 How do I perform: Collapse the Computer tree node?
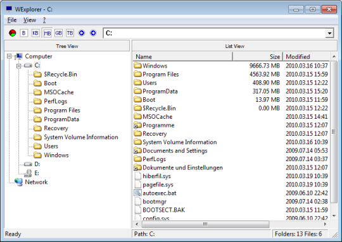[9, 56]
